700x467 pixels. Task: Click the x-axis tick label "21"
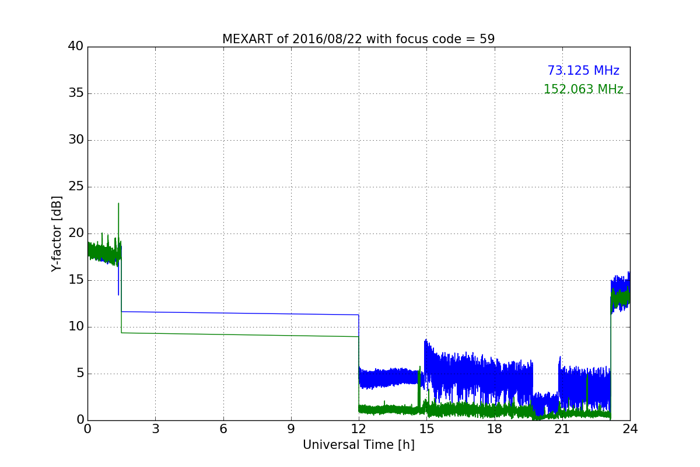click(x=562, y=429)
